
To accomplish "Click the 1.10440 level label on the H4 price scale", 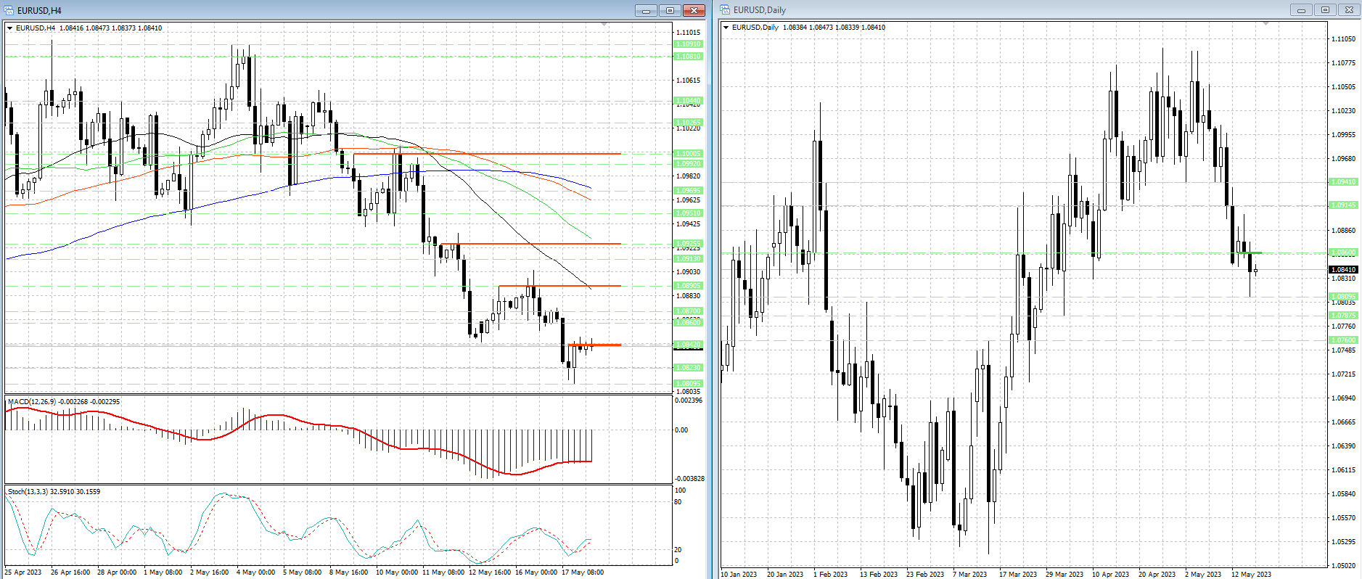I will tap(689, 101).
